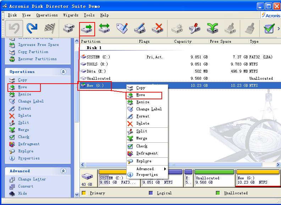281x205 pixels.
Task: Click Delete in Operations sidebar
Action: pos(24,115)
